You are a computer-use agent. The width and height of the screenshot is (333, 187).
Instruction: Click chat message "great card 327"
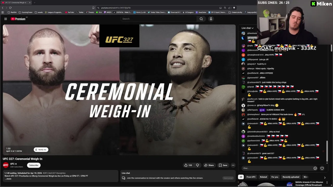(x=268, y=153)
